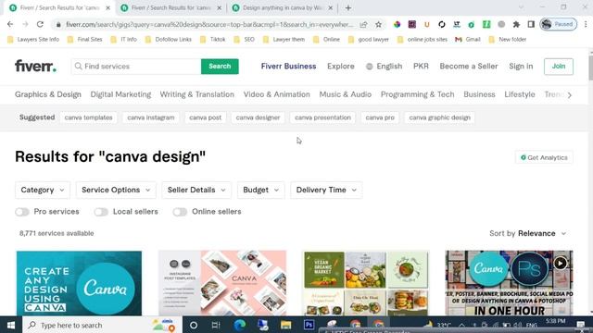This screenshot has width=593, height=333.
Task: Launch Microsoft Edge from taskbar
Action: [239, 325]
